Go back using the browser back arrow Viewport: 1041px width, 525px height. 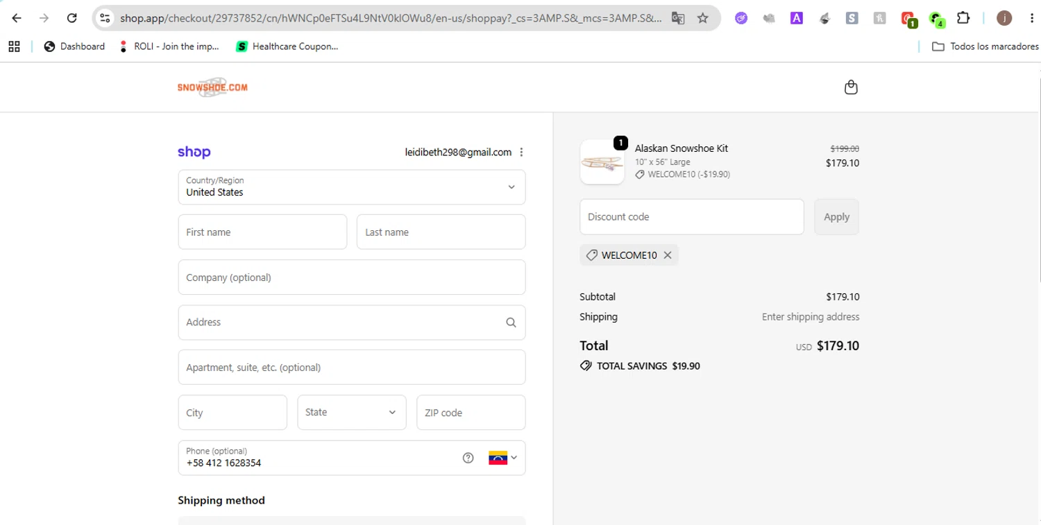pos(17,18)
